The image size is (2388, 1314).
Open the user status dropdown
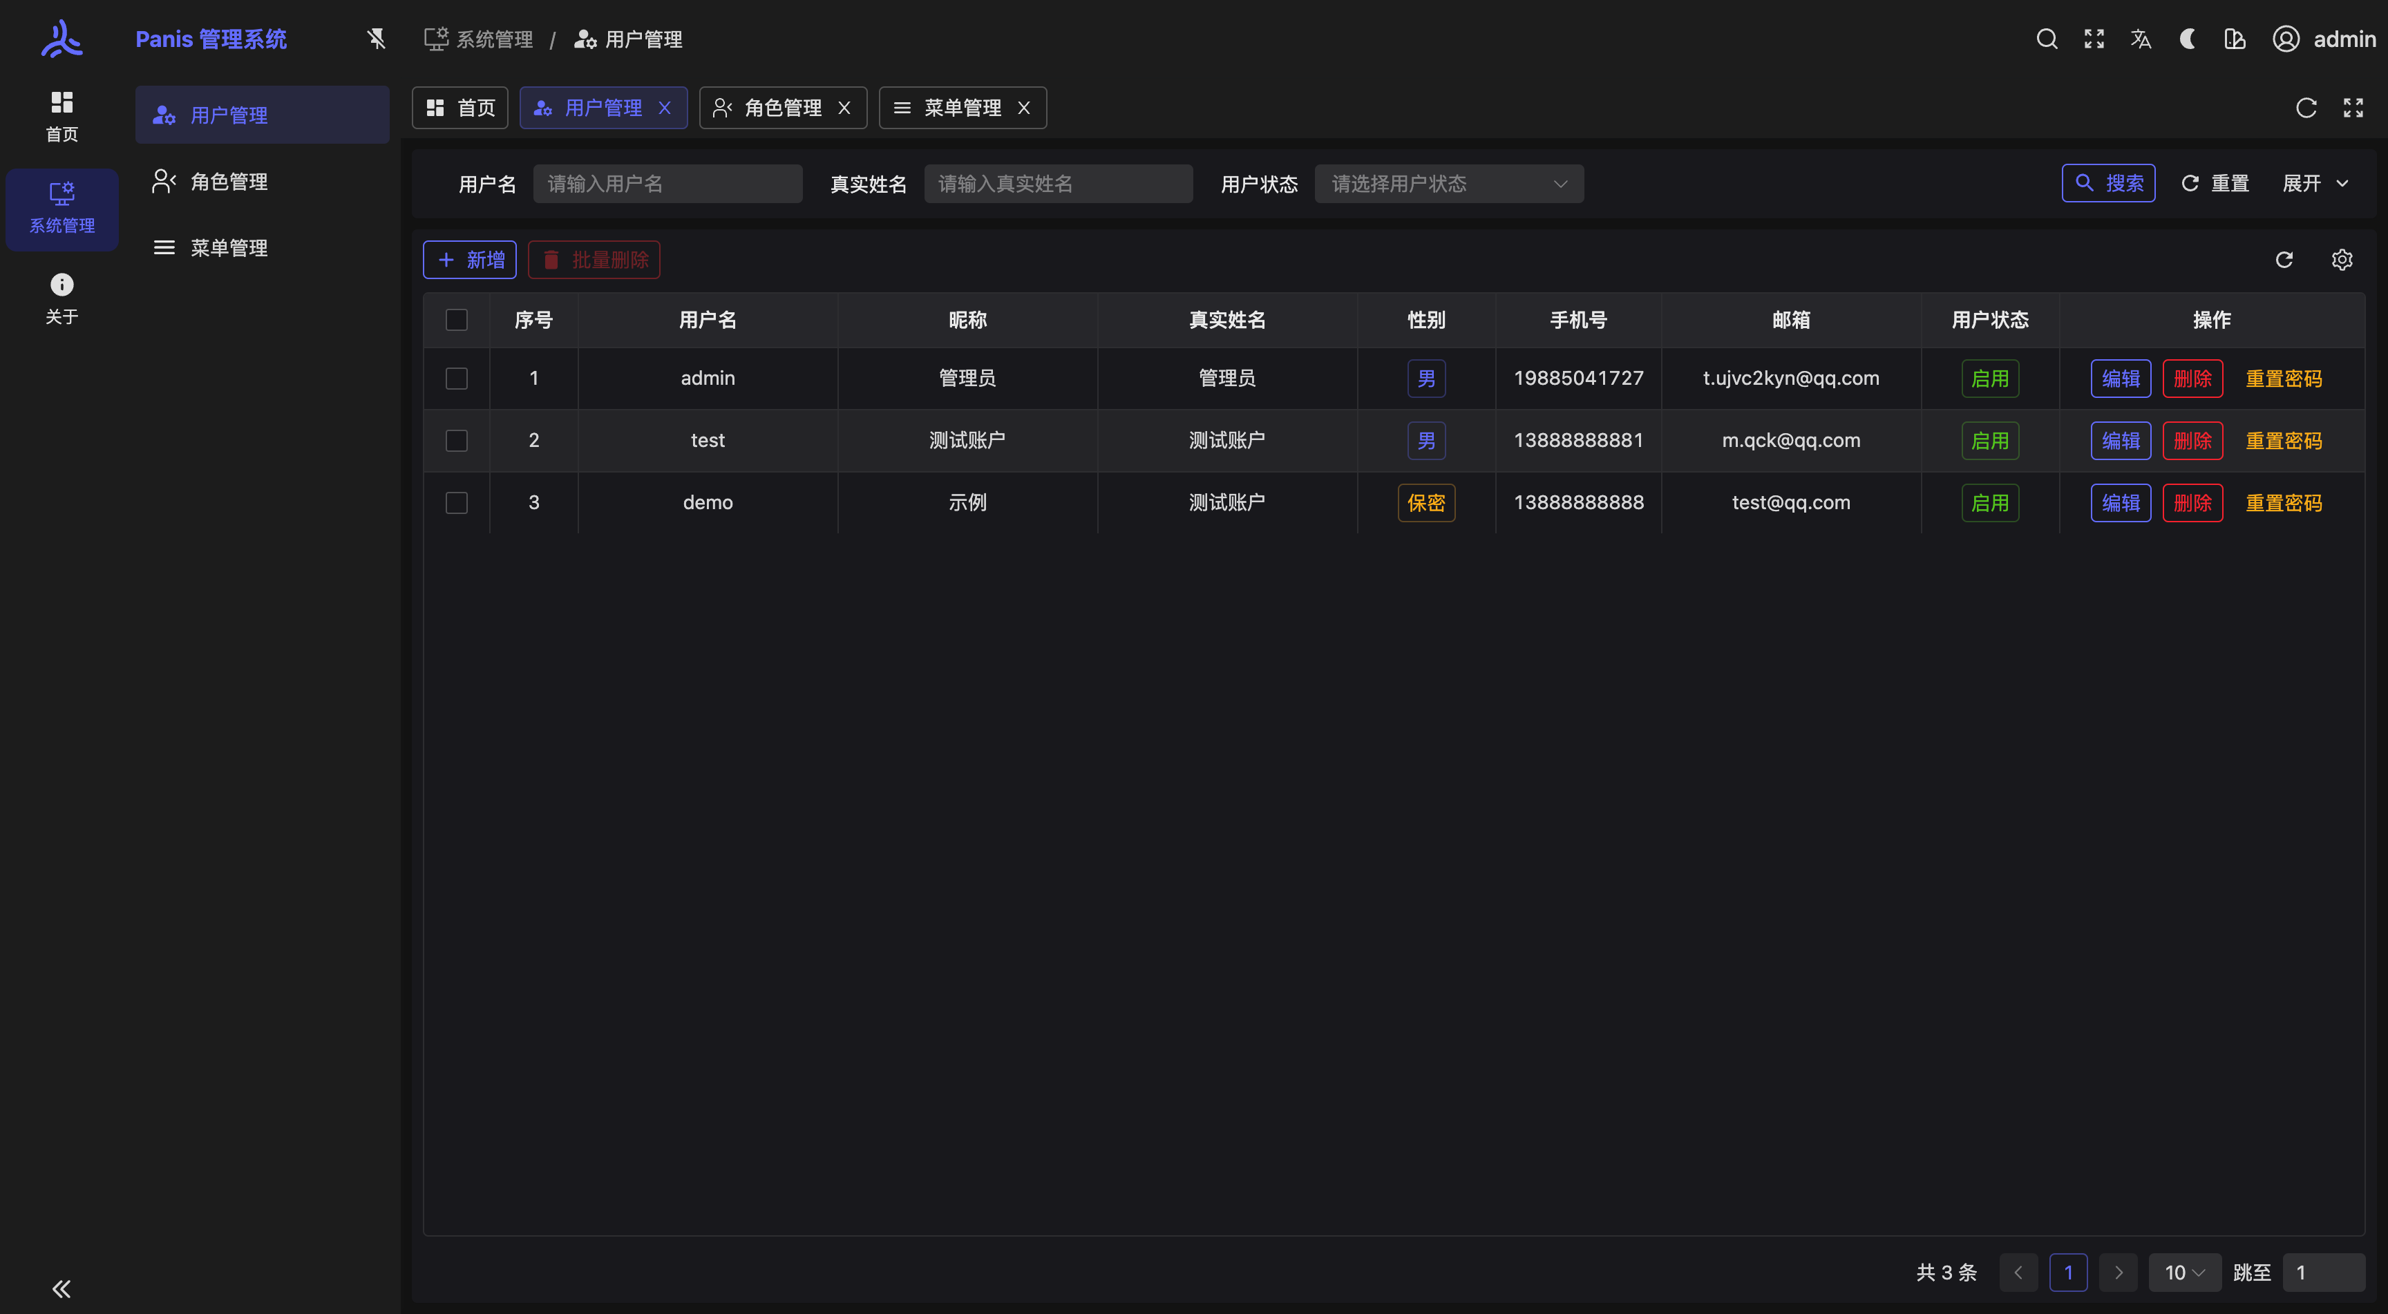point(1448,184)
